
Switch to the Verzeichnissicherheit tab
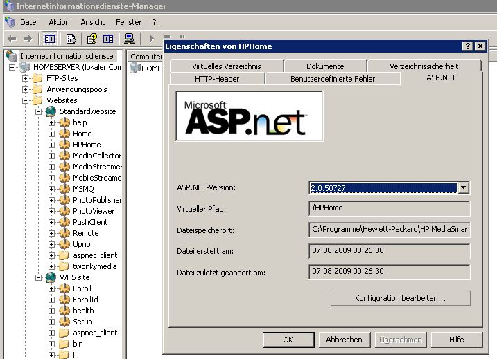(x=424, y=66)
